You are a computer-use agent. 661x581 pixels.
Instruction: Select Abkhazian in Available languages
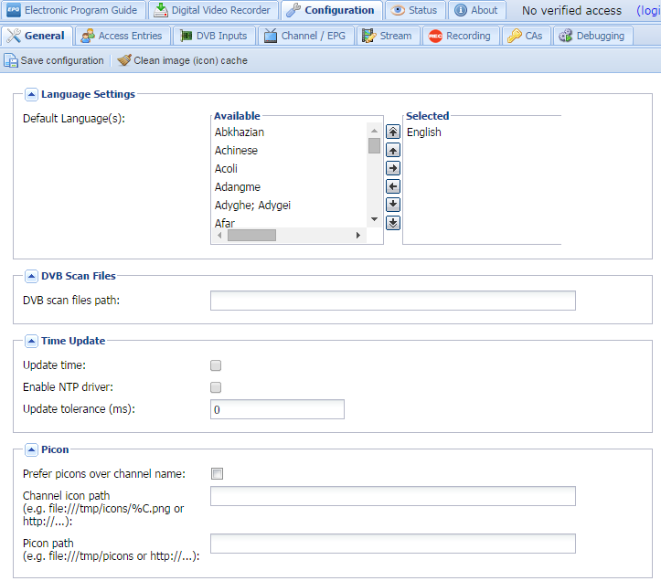[289, 132]
